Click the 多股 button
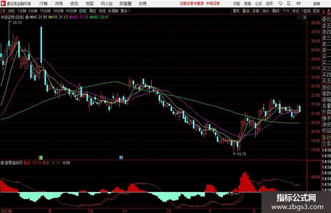The width and height of the screenshot is (331, 213). click(x=256, y=11)
